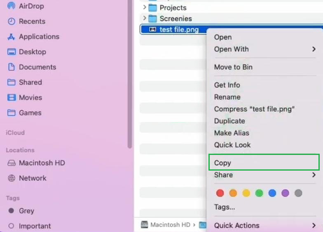Open the Tags… option
The width and height of the screenshot is (323, 232).
point(224,207)
